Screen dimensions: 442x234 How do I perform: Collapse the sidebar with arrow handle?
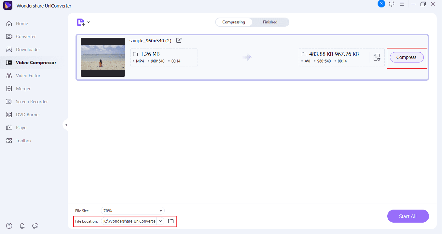(x=66, y=125)
